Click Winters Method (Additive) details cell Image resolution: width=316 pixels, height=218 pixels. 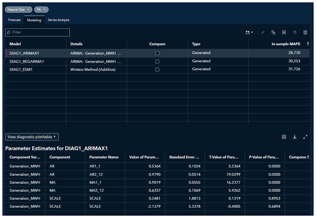[x=93, y=70]
